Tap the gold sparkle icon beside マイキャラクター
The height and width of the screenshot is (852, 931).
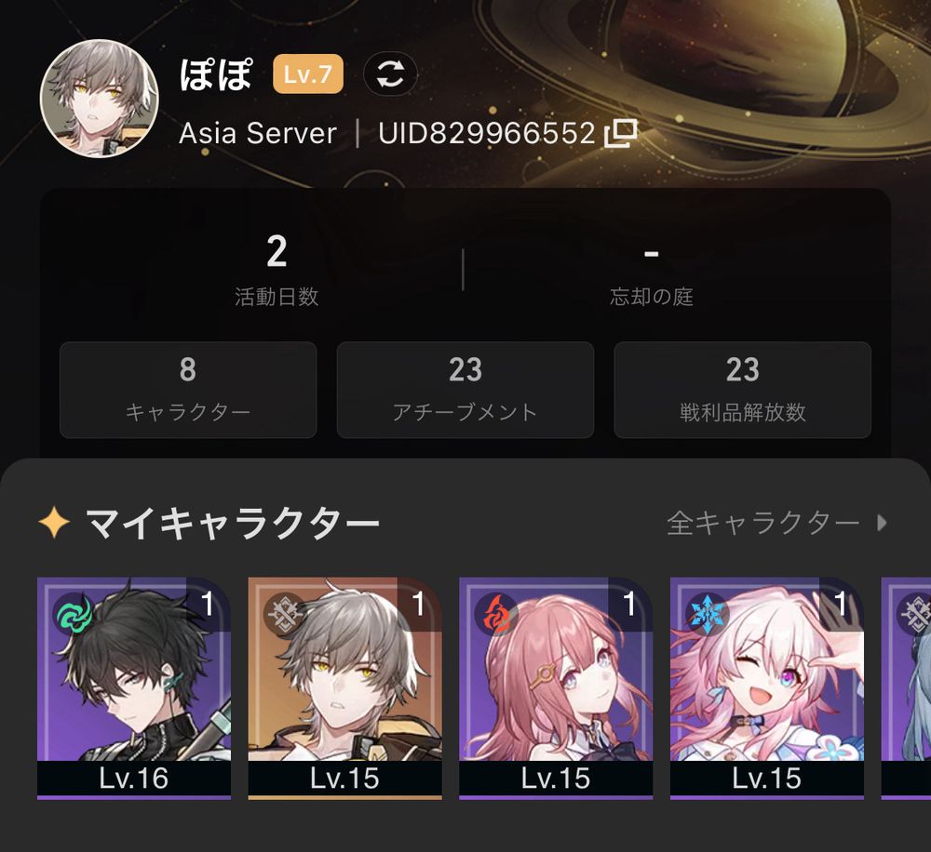pyautogui.click(x=55, y=523)
